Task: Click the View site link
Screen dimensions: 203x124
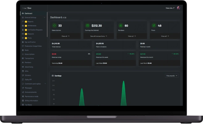Action: [170, 8]
